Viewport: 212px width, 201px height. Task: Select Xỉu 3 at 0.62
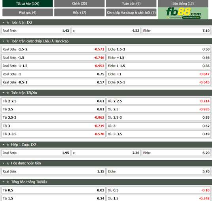pos(159,126)
